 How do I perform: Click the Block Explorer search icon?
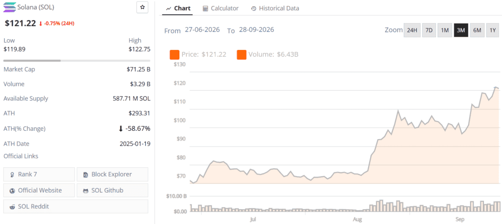tap(85, 174)
